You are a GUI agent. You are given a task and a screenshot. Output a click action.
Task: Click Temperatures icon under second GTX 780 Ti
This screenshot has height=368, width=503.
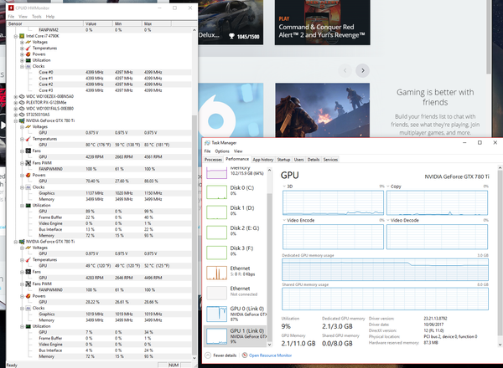[29, 260]
